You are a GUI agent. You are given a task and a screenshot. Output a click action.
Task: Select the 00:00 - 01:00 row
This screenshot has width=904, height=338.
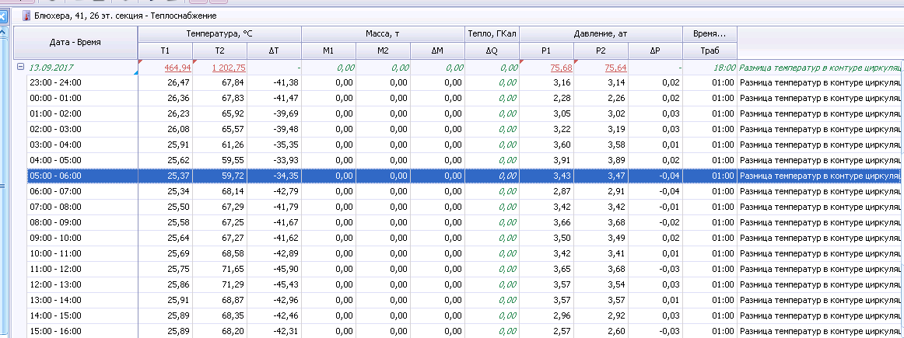[x=464, y=99]
